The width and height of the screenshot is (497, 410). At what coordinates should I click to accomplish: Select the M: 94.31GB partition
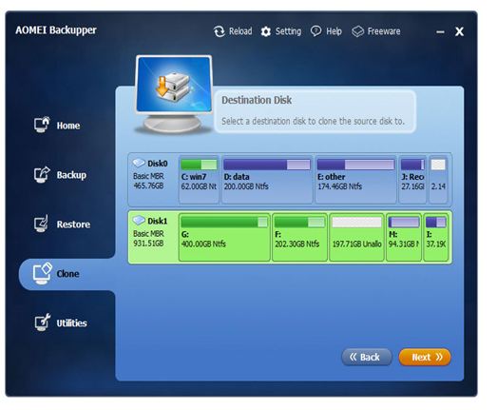point(404,237)
